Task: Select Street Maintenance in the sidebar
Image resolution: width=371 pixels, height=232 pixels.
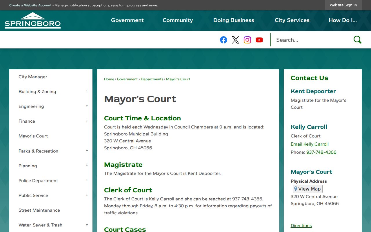Action: coord(39,210)
